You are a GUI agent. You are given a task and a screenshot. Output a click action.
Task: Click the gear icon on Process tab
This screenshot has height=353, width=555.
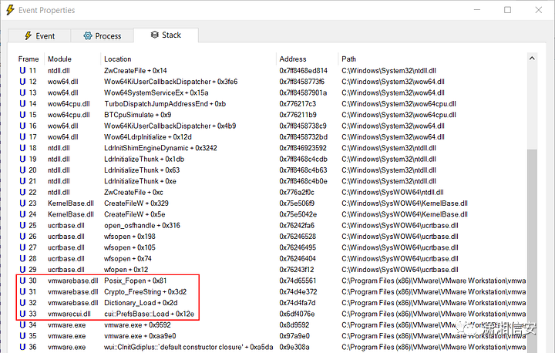pyautogui.click(x=87, y=35)
